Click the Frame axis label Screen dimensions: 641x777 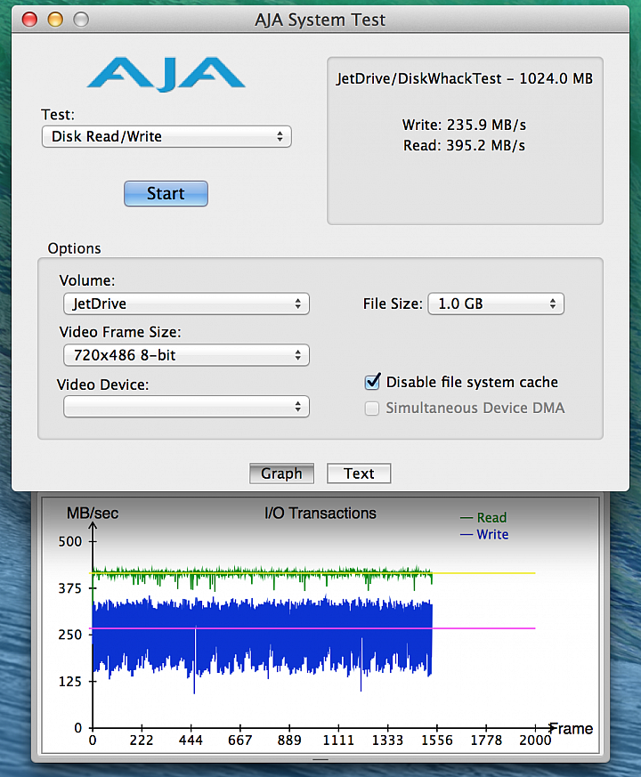pos(572,729)
